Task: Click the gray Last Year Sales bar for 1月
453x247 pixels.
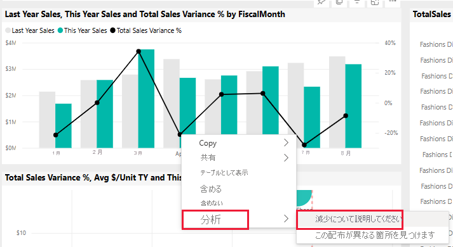Action: click(x=47, y=120)
